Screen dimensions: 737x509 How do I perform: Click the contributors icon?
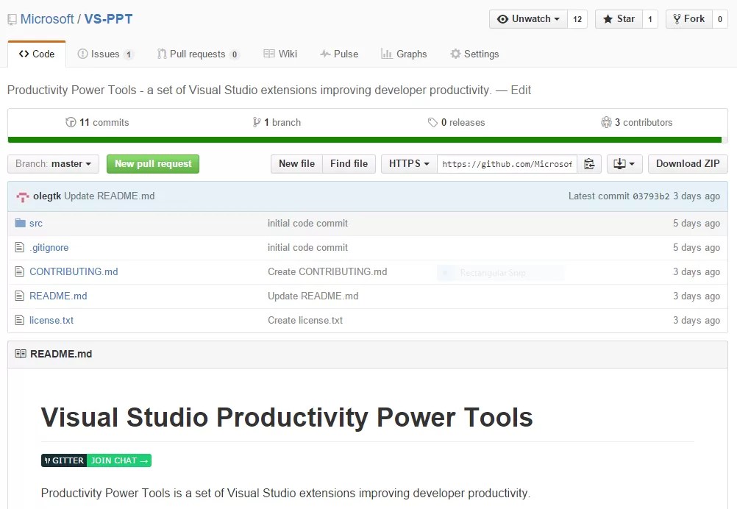607,122
